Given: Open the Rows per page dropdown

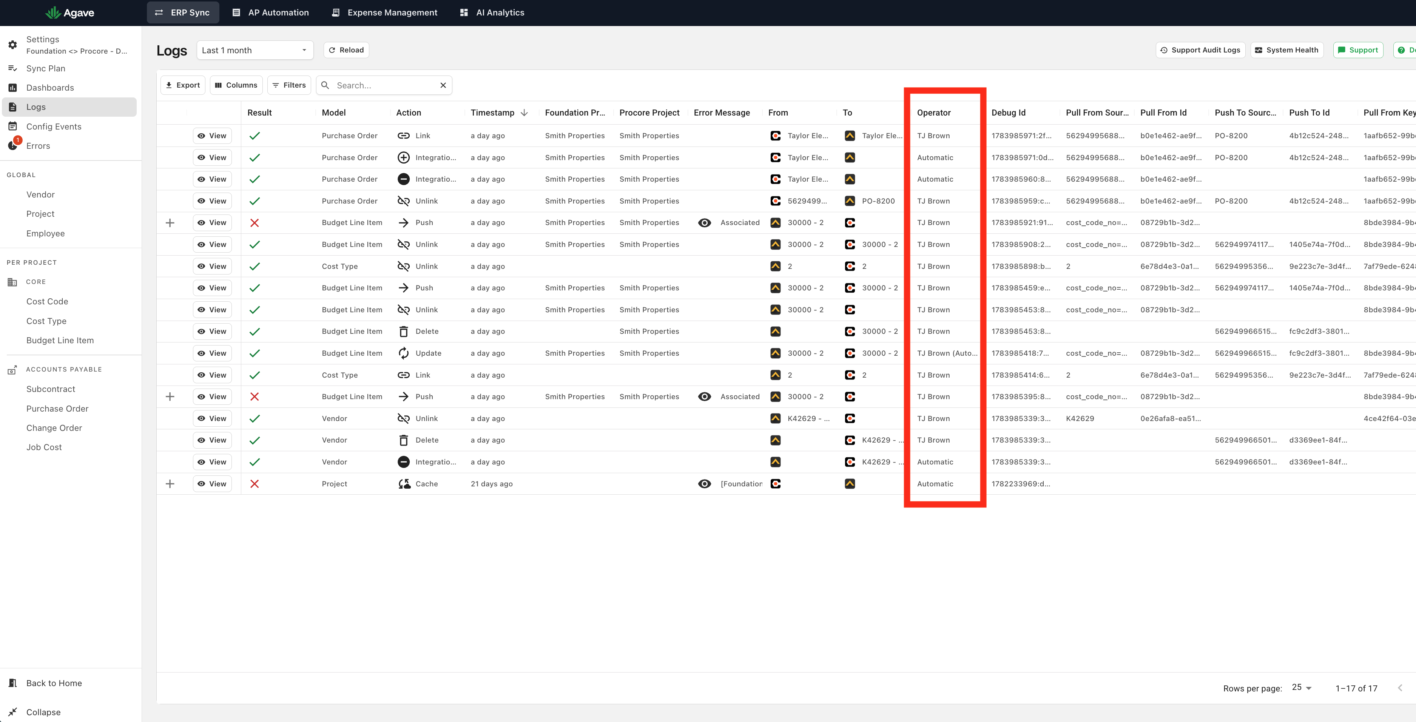Looking at the screenshot, I should click(1302, 687).
